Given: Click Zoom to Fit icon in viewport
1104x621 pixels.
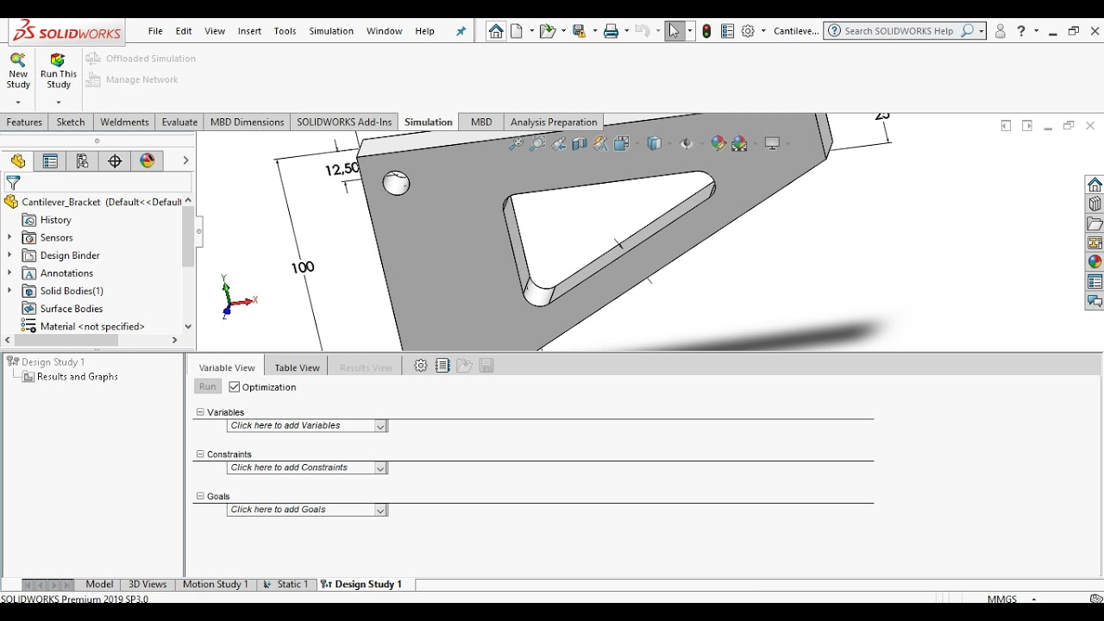Looking at the screenshot, I should pos(516,144).
